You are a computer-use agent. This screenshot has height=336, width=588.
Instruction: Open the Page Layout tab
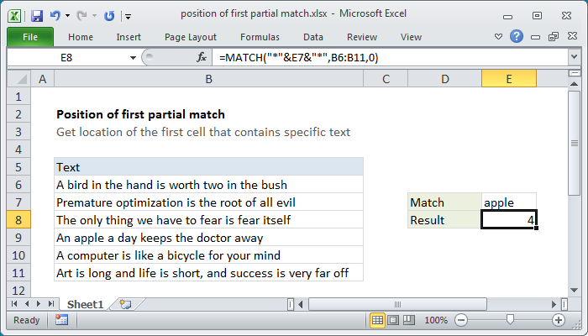[x=191, y=37]
